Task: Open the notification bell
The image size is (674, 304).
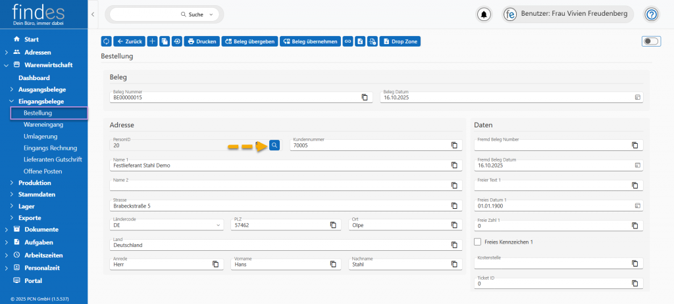Action: pyautogui.click(x=484, y=14)
